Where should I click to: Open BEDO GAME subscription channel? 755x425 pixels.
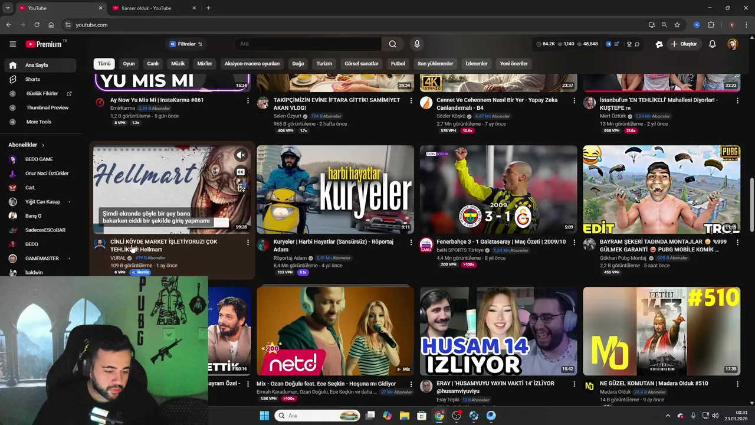point(39,159)
